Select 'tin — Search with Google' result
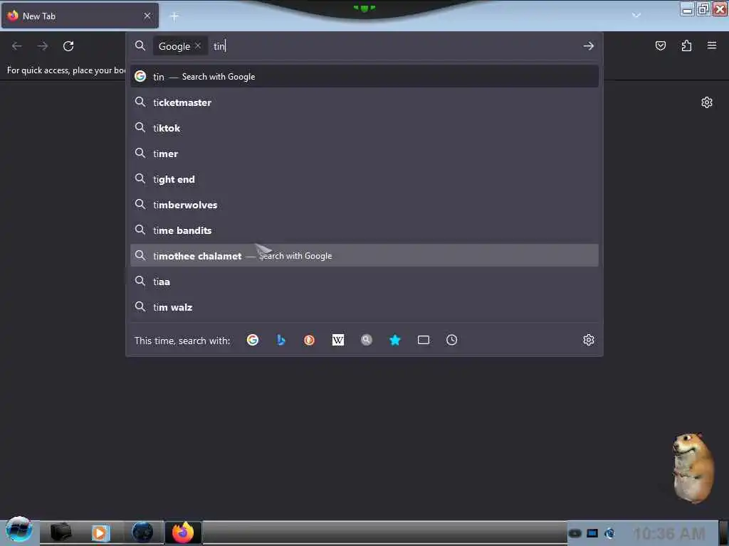This screenshot has height=546, width=729. pos(364,77)
